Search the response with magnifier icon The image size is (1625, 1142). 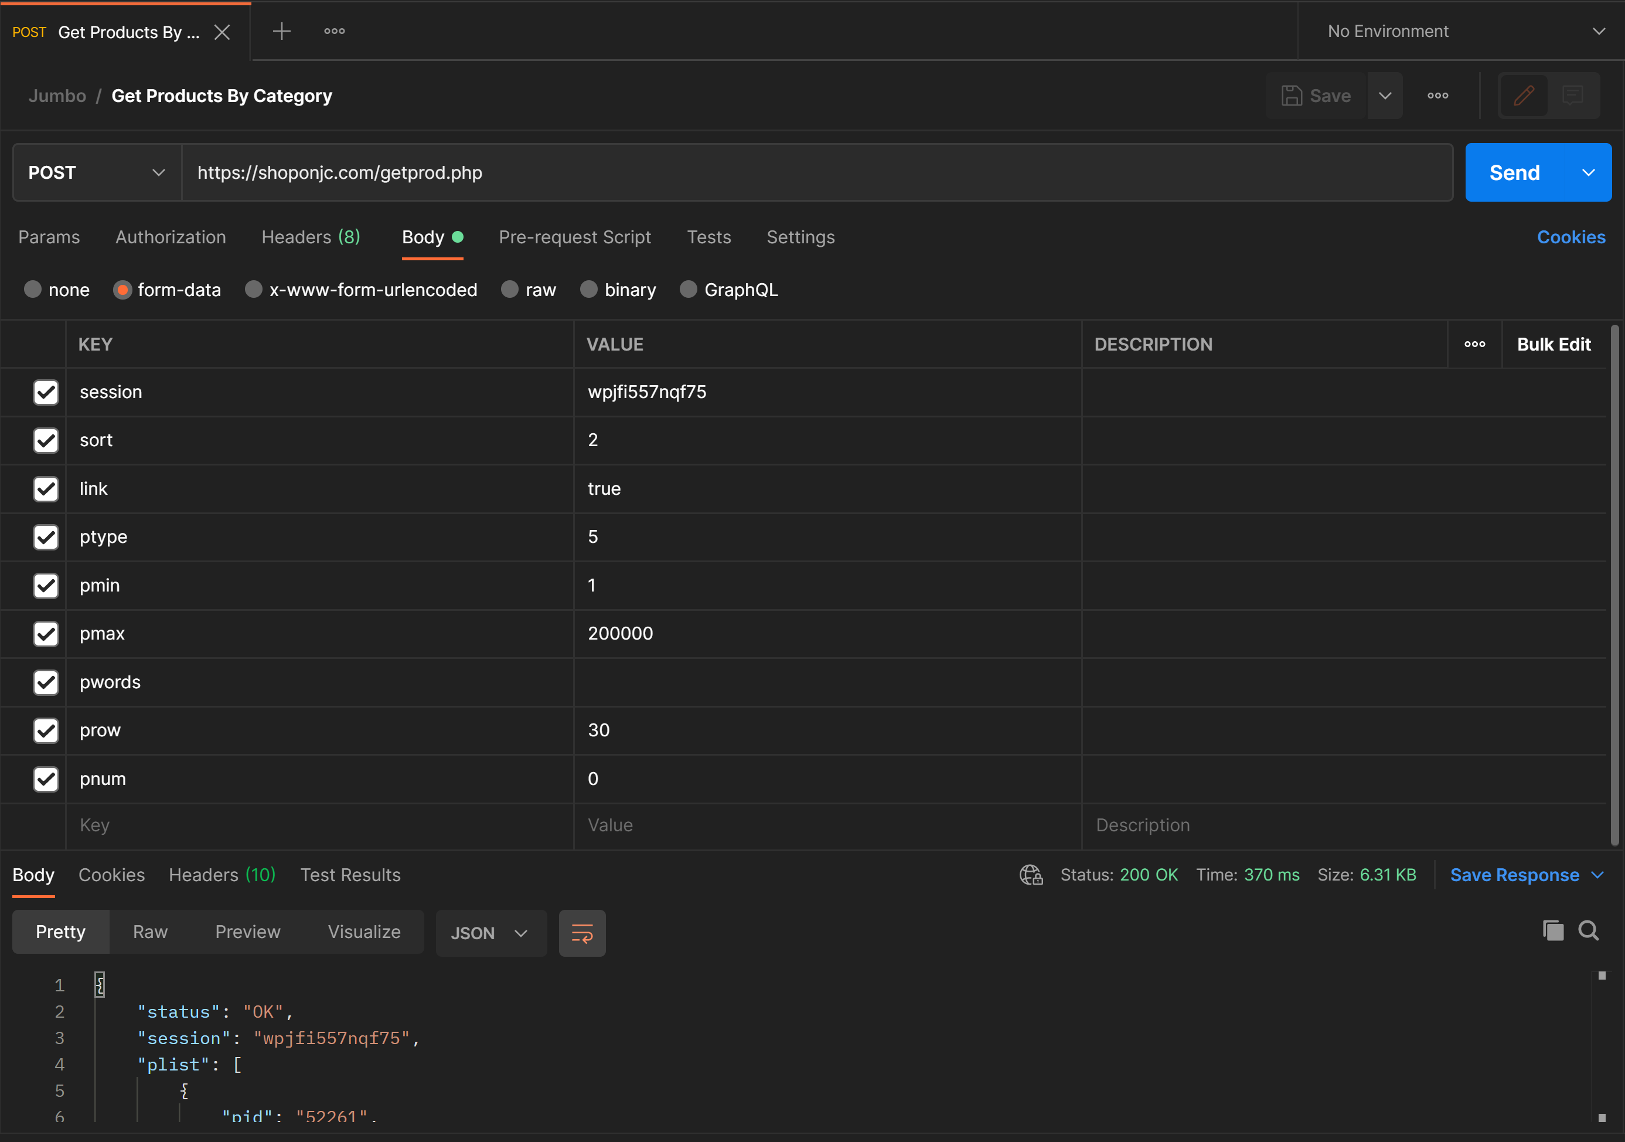click(1588, 930)
